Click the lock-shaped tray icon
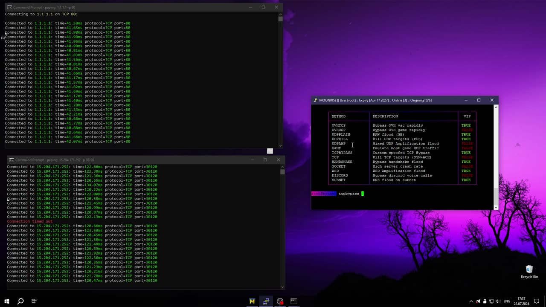The width and height of the screenshot is (546, 307). 485,301
